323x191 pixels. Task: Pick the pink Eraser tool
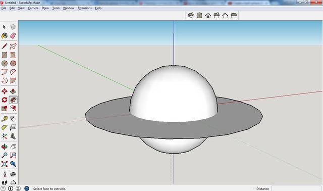tap(13, 36)
